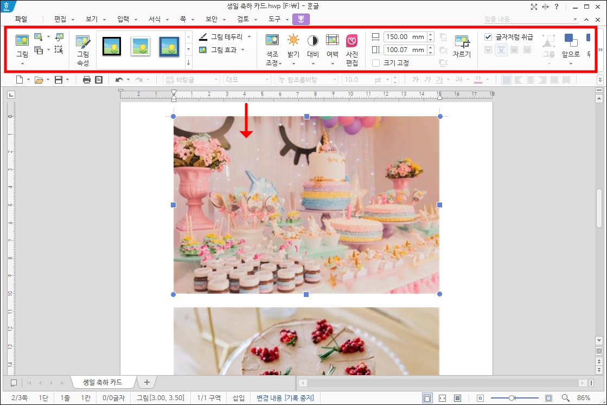Open the 입력 menu

point(123,19)
